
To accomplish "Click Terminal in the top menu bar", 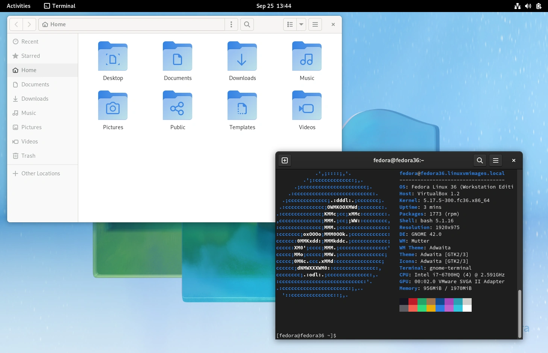I will pos(59,6).
